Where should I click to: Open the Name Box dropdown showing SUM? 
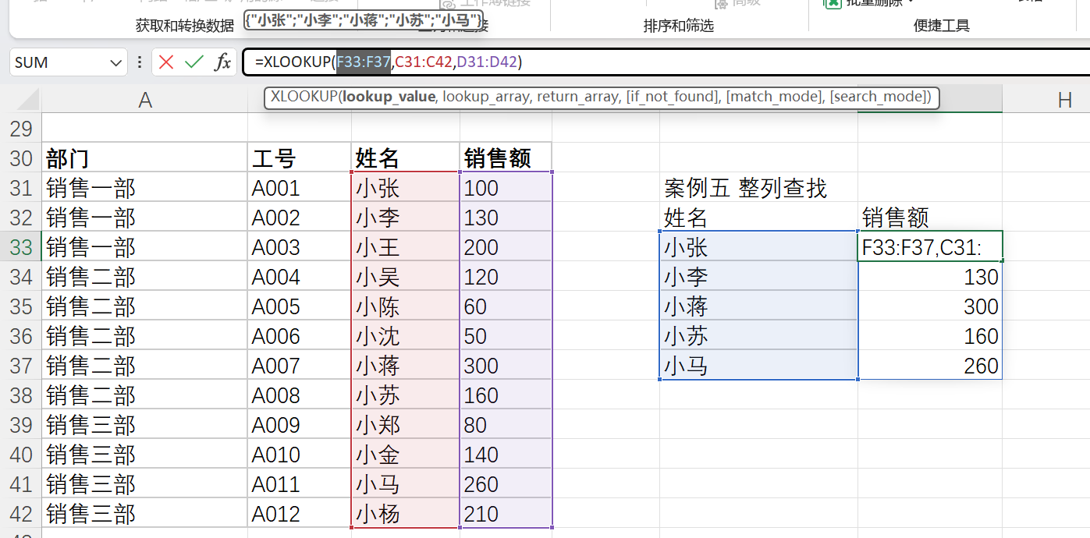[115, 62]
